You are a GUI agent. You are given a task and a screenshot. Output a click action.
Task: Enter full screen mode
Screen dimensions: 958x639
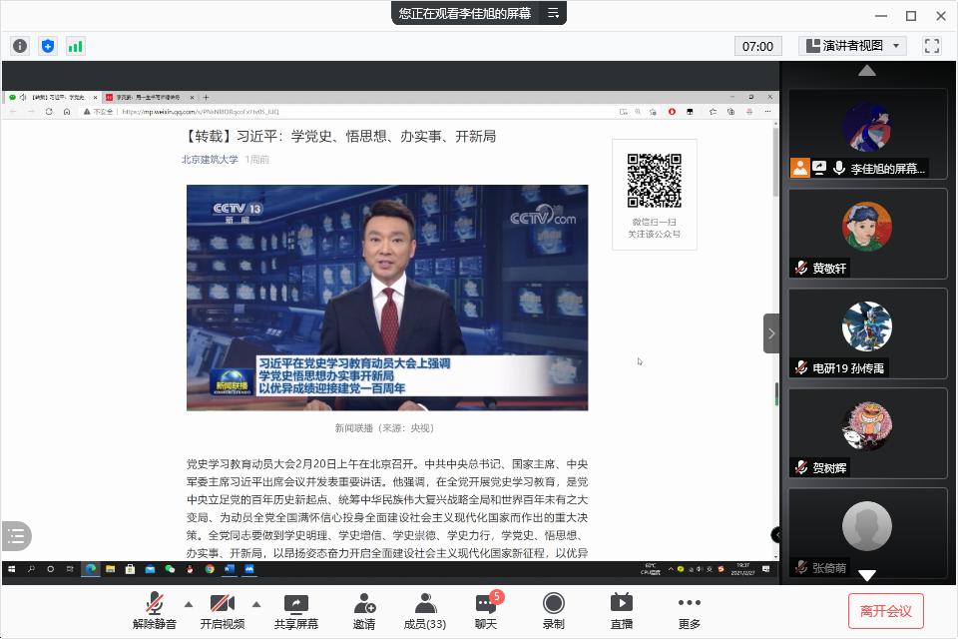click(932, 46)
